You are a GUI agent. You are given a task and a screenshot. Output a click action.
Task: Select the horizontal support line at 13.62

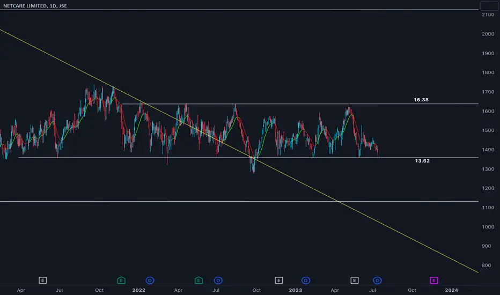pos(249,158)
